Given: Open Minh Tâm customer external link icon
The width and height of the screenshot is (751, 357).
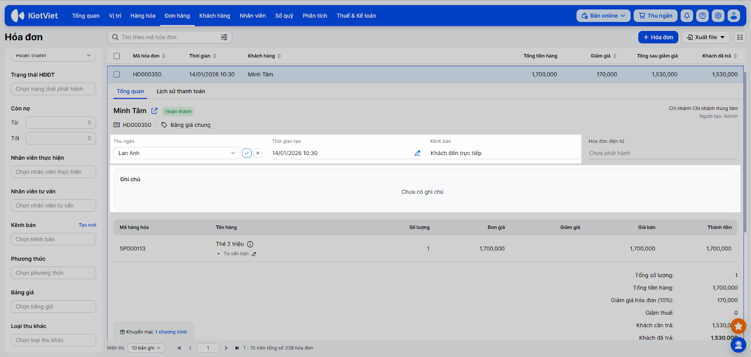Looking at the screenshot, I should coord(154,111).
